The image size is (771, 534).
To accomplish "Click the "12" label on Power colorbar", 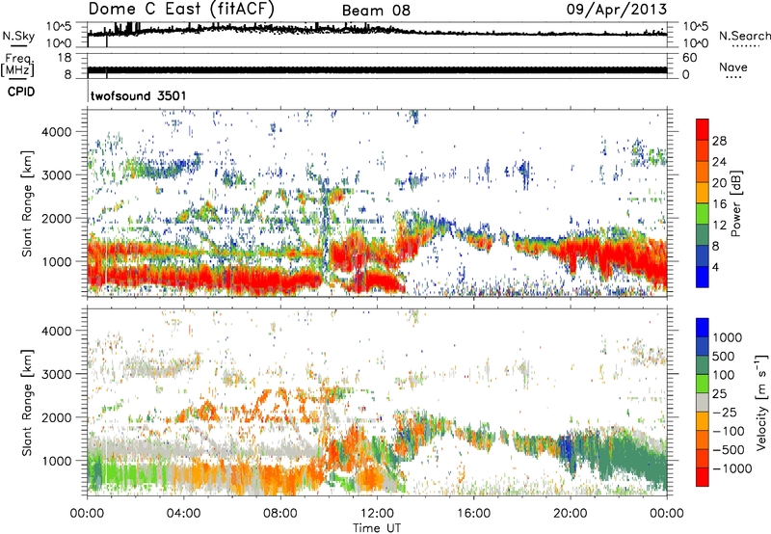I will [719, 226].
